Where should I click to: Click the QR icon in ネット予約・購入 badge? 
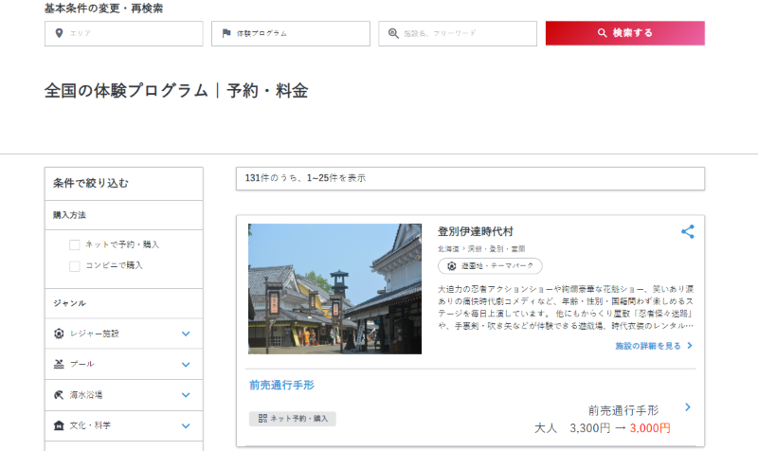pyautogui.click(x=262, y=418)
